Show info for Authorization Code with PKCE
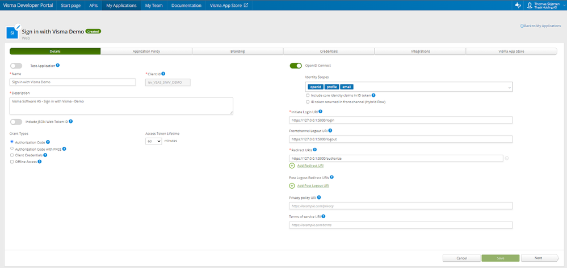Image resolution: width=567 pixels, height=268 pixels. [65, 148]
